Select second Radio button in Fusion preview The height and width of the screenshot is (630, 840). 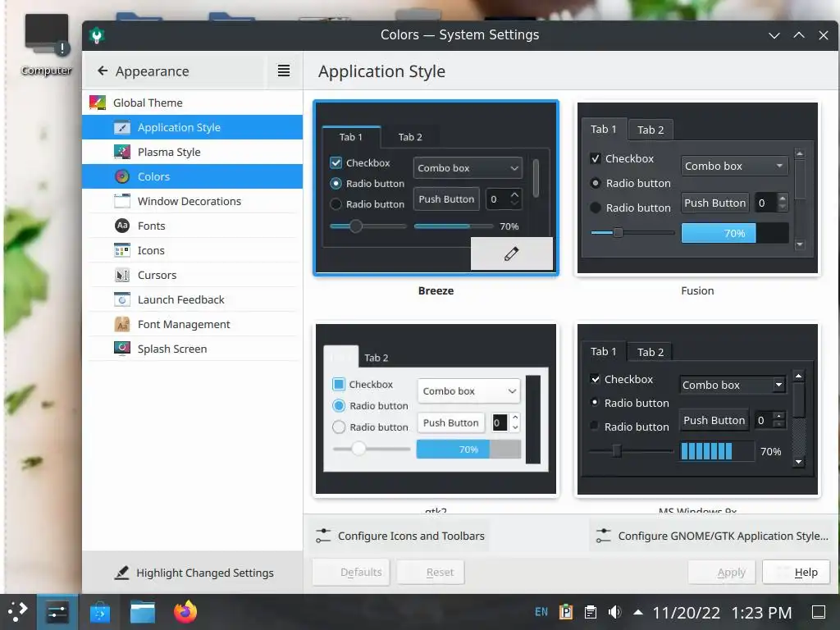[596, 208]
